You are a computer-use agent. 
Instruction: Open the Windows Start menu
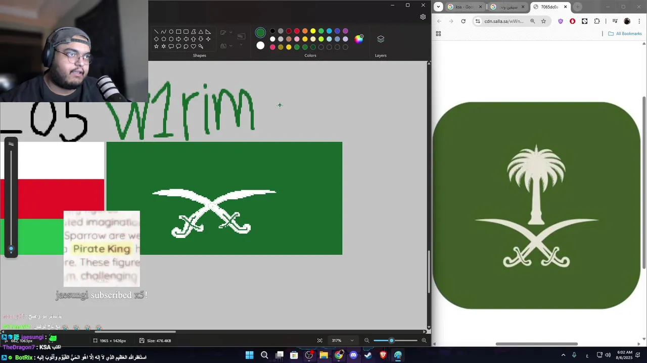[x=249, y=355]
